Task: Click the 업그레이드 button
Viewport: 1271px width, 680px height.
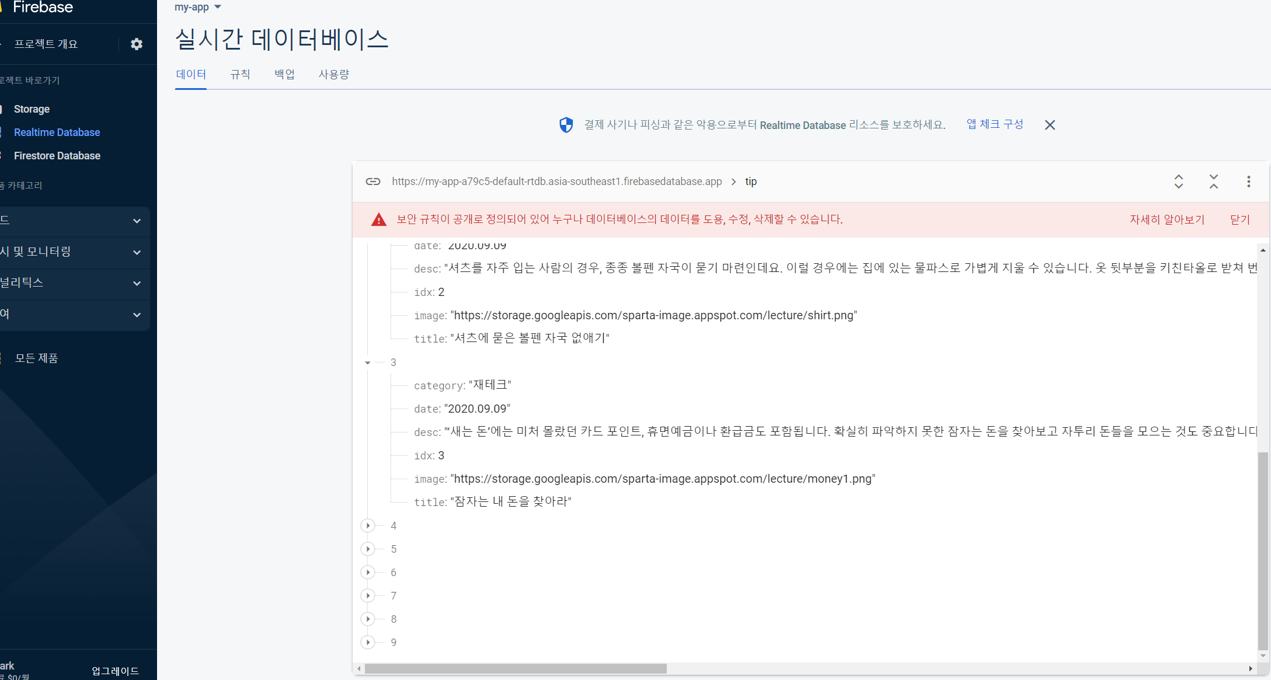Action: pos(115,671)
